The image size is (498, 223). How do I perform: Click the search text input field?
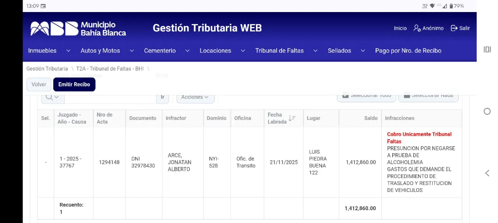tap(110, 97)
